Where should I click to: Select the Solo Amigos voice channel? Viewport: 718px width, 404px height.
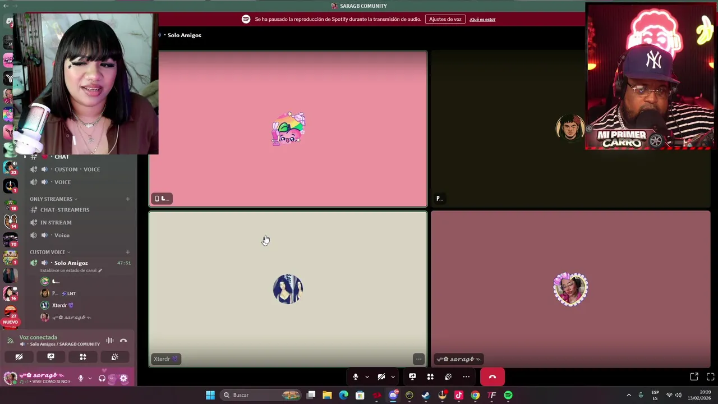pos(71,263)
